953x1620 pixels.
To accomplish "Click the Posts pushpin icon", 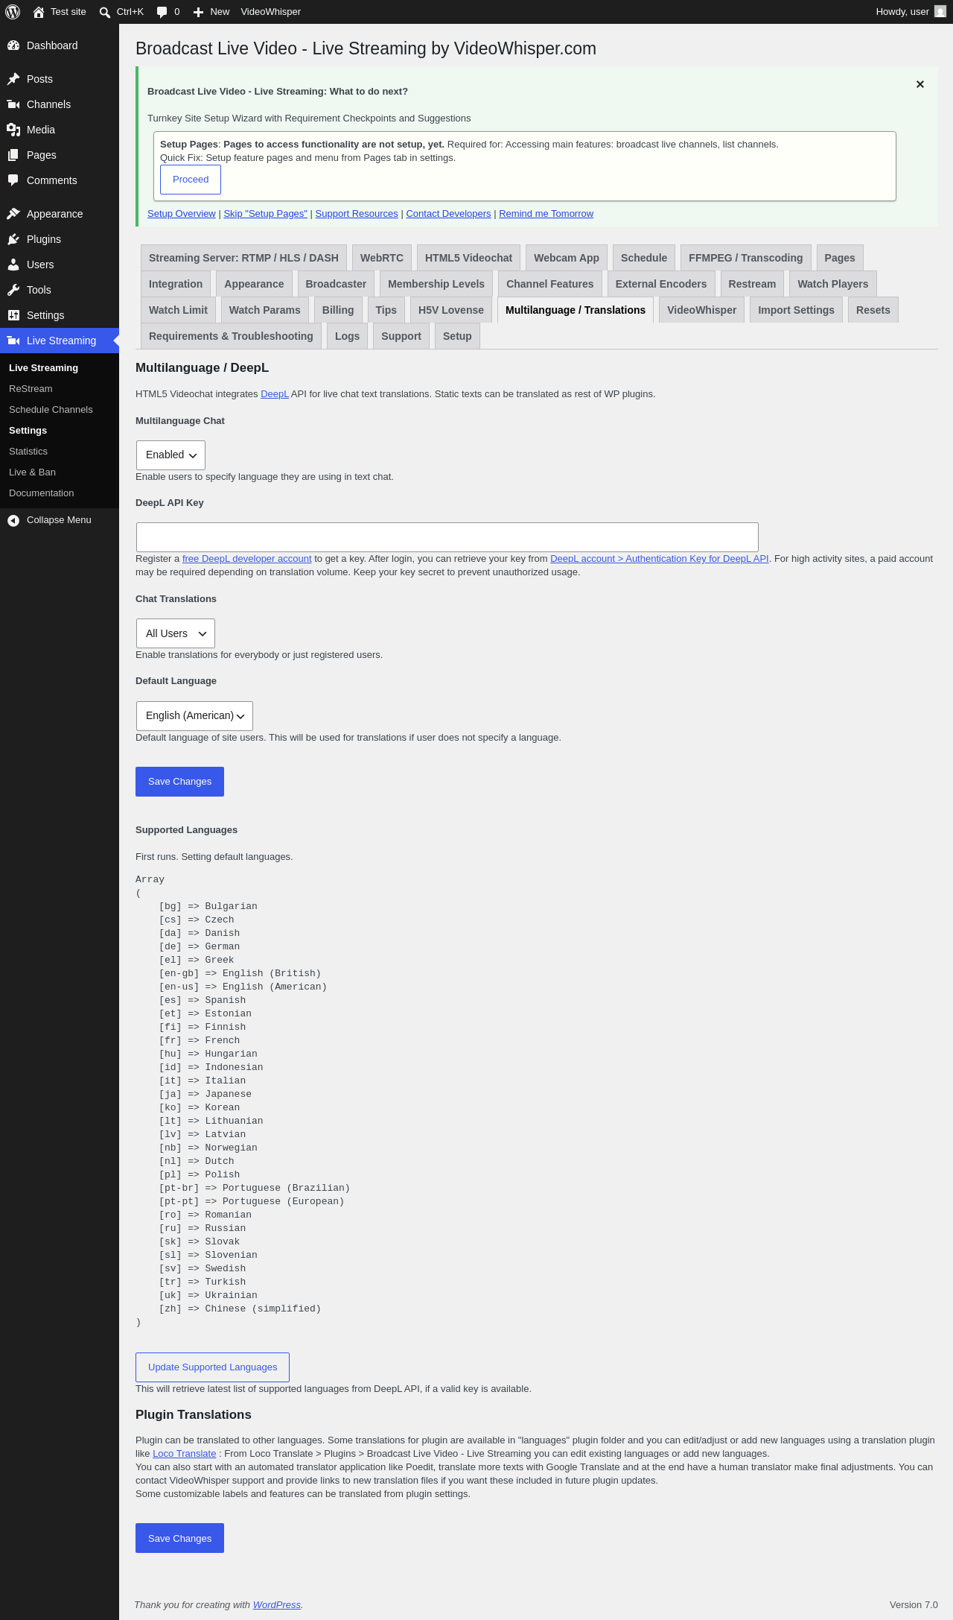I will [x=13, y=79].
